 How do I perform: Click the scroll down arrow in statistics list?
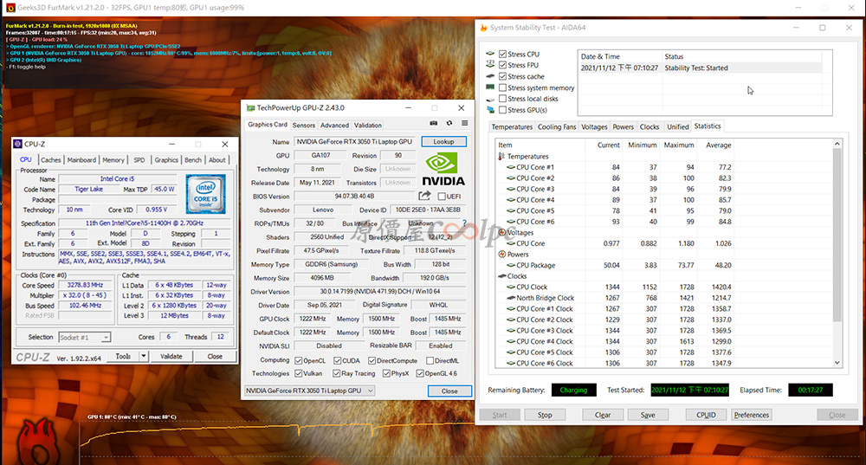837,363
